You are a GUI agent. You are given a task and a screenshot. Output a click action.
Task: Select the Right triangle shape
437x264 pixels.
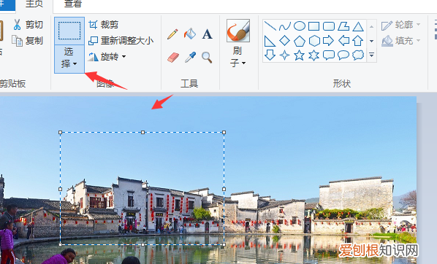click(270, 41)
